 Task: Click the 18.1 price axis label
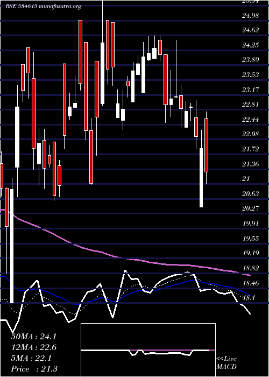point(249,298)
